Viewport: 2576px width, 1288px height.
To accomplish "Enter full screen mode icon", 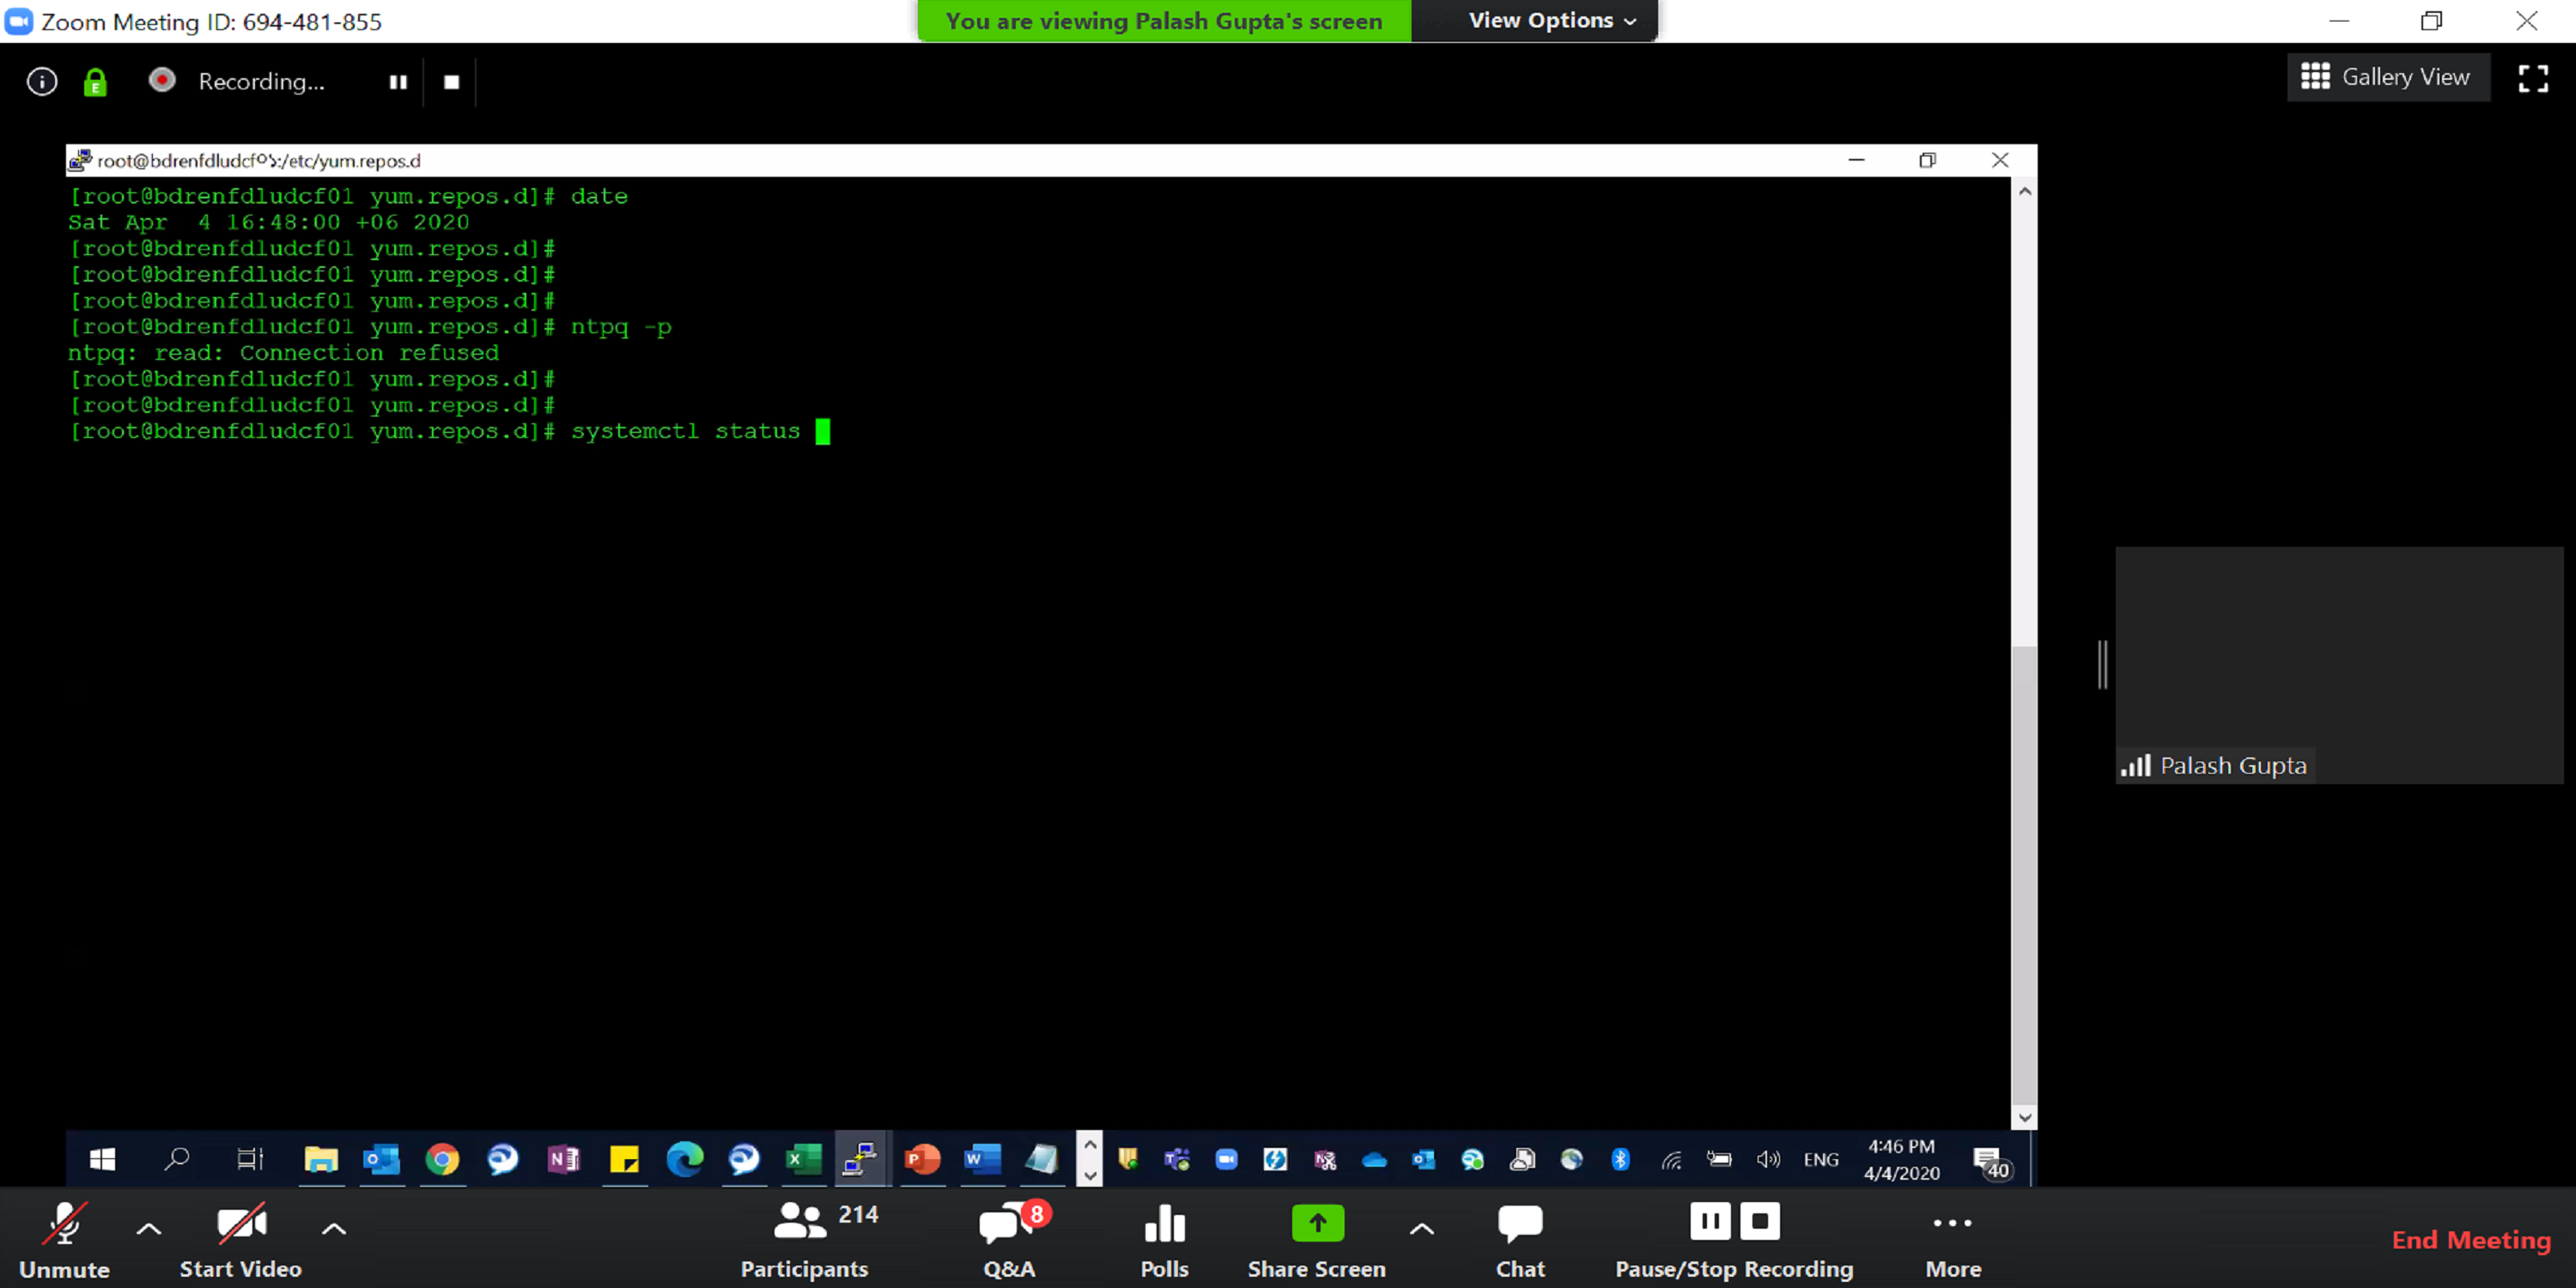I will [2532, 78].
